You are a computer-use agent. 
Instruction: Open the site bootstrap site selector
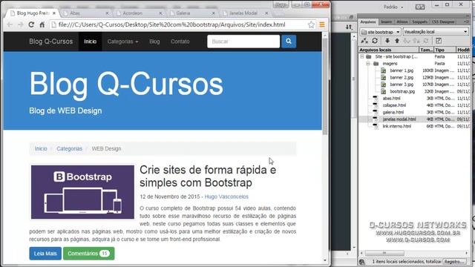point(381,32)
